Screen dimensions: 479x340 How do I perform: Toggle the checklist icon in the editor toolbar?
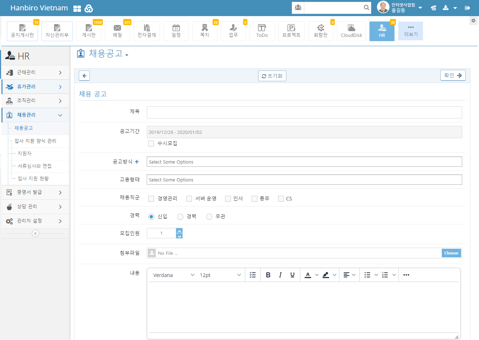[x=253, y=275]
